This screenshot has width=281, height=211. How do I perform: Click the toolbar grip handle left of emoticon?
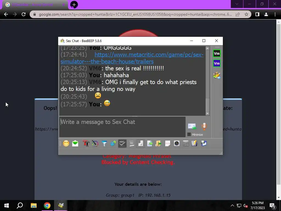click(x=60, y=143)
